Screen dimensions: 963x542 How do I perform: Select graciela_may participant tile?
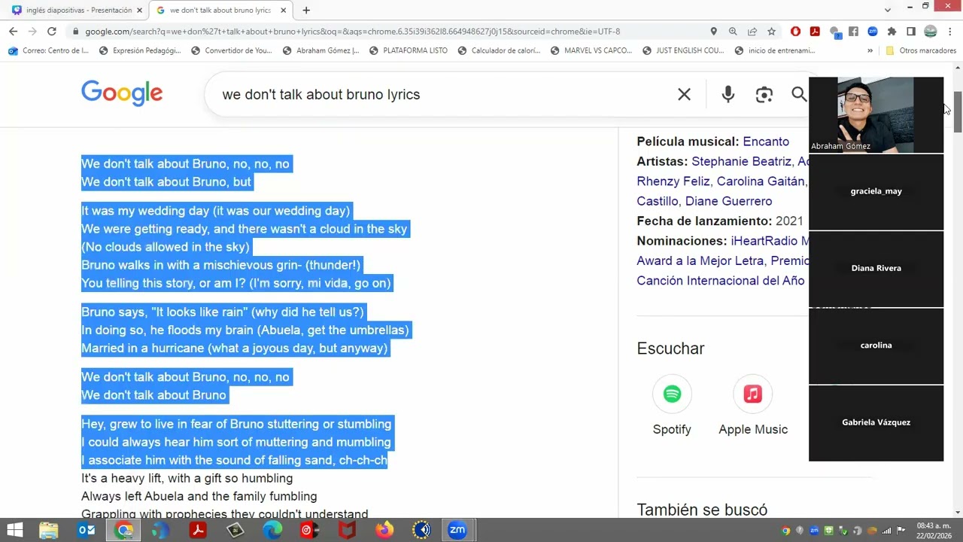coord(876,191)
